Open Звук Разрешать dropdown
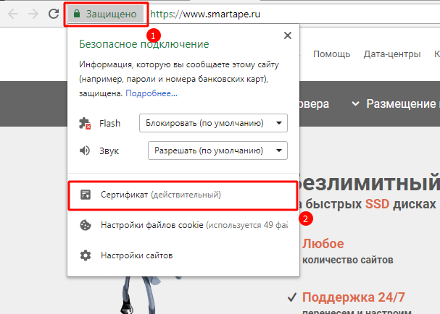 point(217,150)
